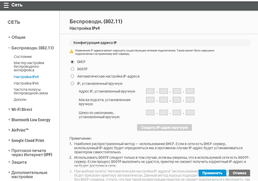258x181 pixels.
Task: Click the yellow warning triangle icon
Action: pos(71,51)
